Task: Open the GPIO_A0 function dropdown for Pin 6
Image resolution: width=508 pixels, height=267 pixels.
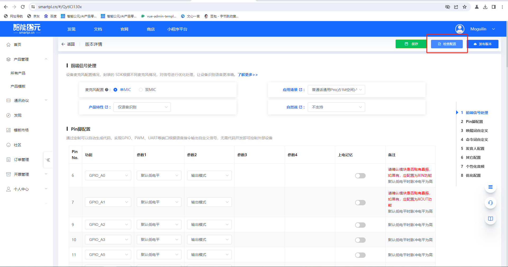Action: pyautogui.click(x=108, y=175)
